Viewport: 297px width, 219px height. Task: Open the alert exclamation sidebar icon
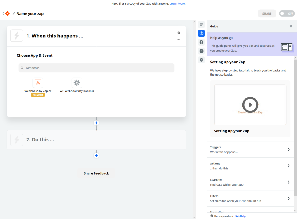(201, 42)
